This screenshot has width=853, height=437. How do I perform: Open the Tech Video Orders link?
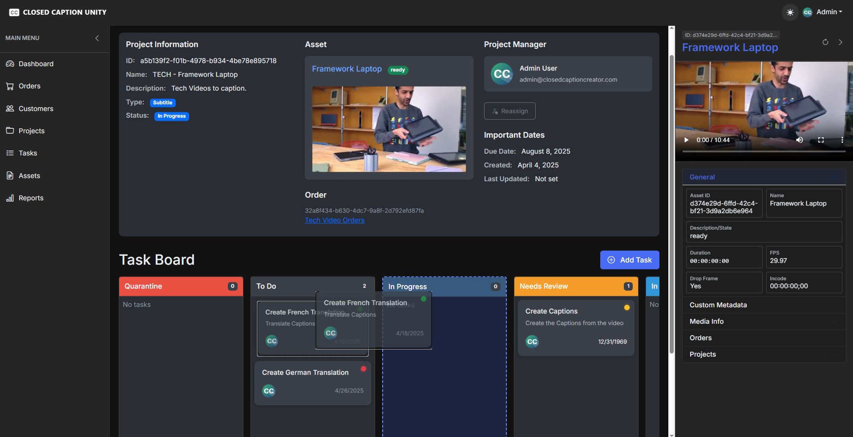[x=334, y=220]
